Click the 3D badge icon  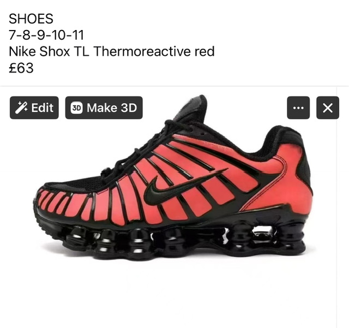[x=76, y=108]
